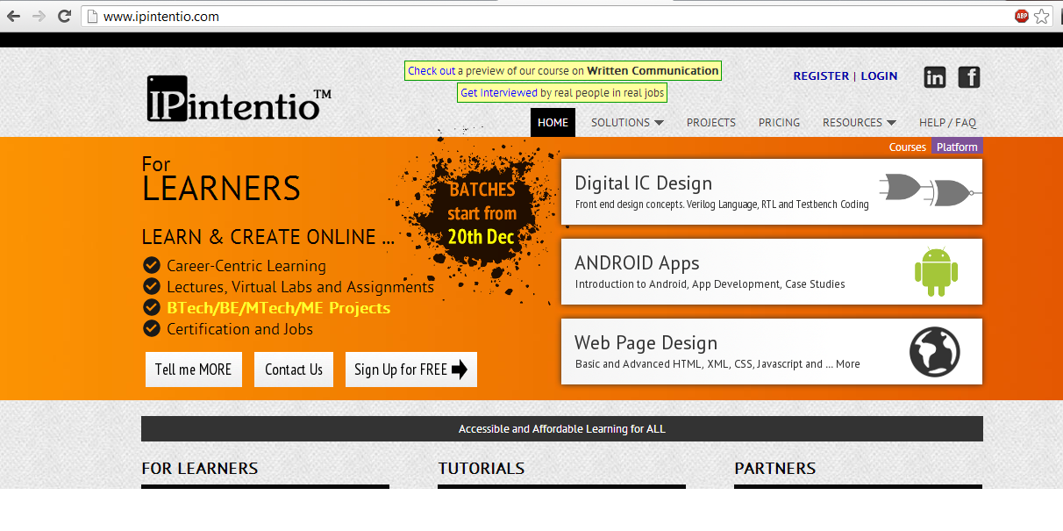The width and height of the screenshot is (1063, 531).
Task: Open the ANDROID Apps course title
Action: pyautogui.click(x=638, y=263)
